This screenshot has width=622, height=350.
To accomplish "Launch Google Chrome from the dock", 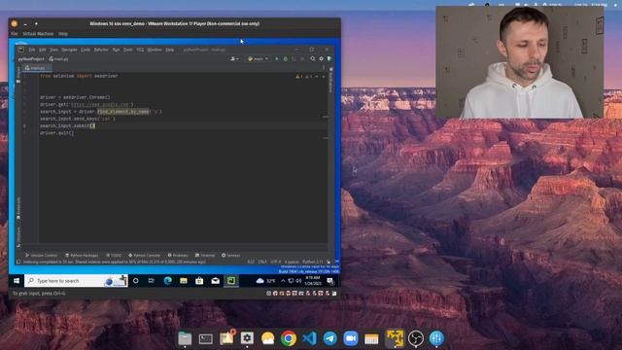I will (289, 338).
